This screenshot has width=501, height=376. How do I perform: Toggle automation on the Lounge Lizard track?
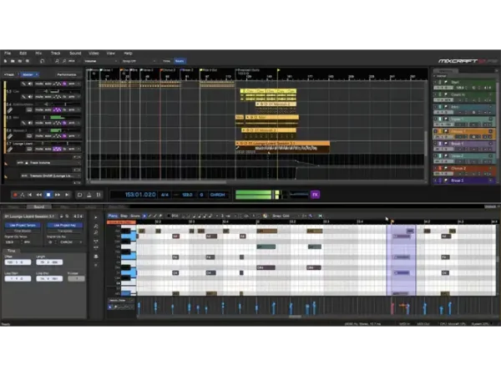click(57, 149)
